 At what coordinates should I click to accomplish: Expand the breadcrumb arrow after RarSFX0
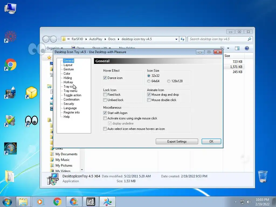click(x=86, y=39)
